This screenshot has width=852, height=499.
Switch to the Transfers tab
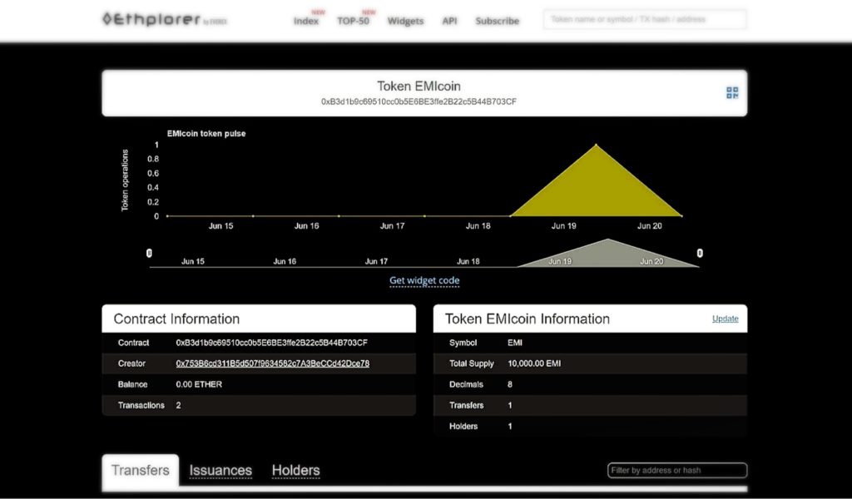coord(140,470)
